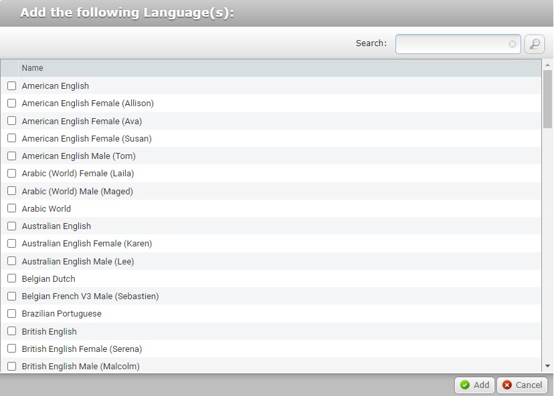Viewport: 554px width, 396px height.
Task: Enable Australian English Female (Karen)
Action: pyautogui.click(x=11, y=244)
